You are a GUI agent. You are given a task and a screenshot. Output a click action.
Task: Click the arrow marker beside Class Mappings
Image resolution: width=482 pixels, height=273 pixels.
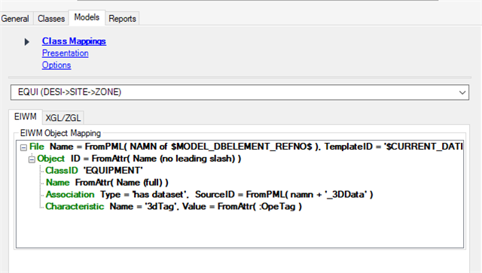click(x=27, y=41)
